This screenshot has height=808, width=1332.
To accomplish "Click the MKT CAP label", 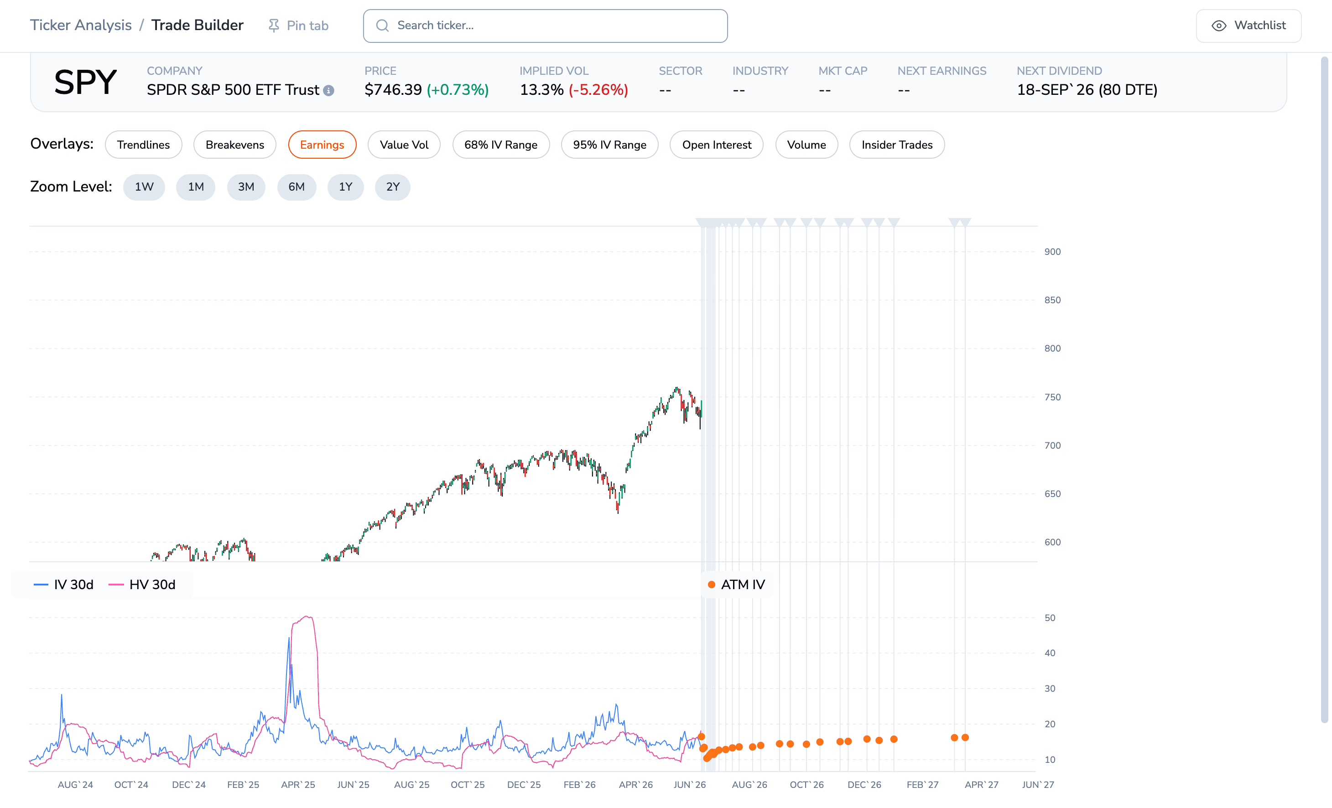I will 843,71.
